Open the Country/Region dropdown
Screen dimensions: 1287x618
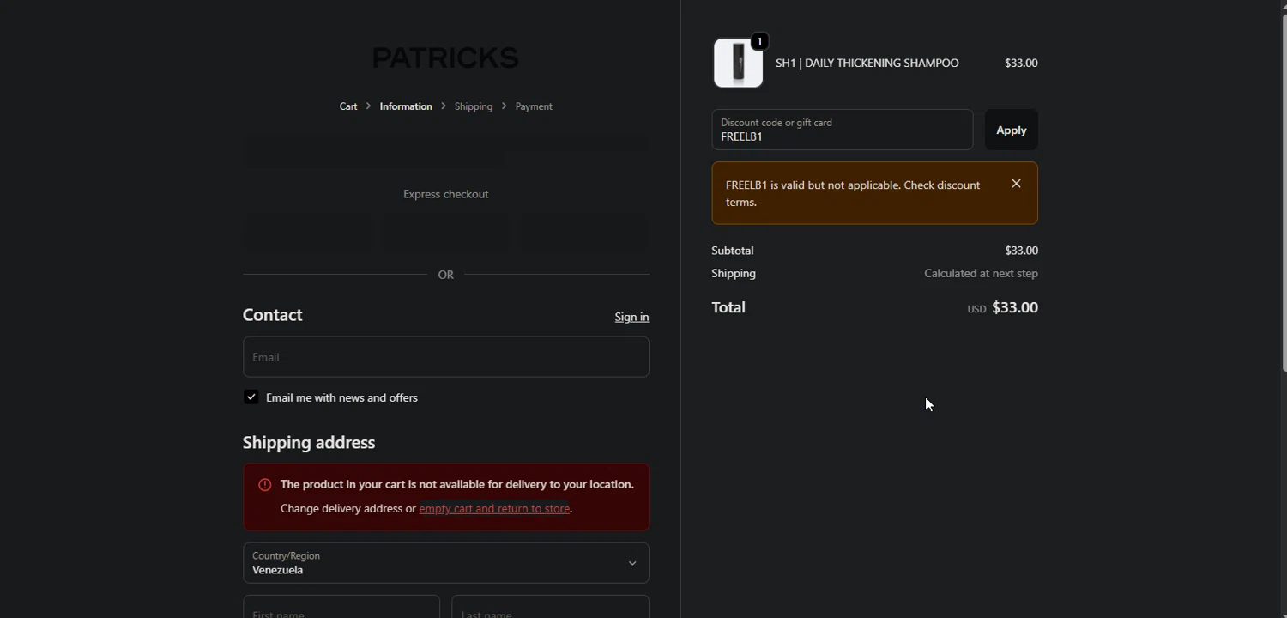tap(446, 563)
